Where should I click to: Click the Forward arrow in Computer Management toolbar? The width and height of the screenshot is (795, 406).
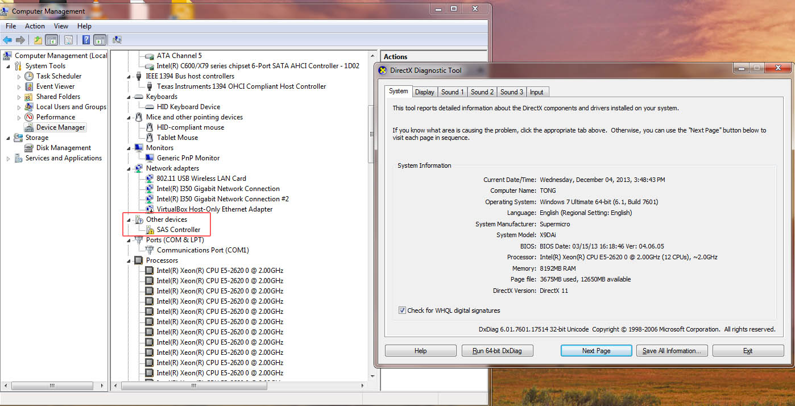pos(20,40)
